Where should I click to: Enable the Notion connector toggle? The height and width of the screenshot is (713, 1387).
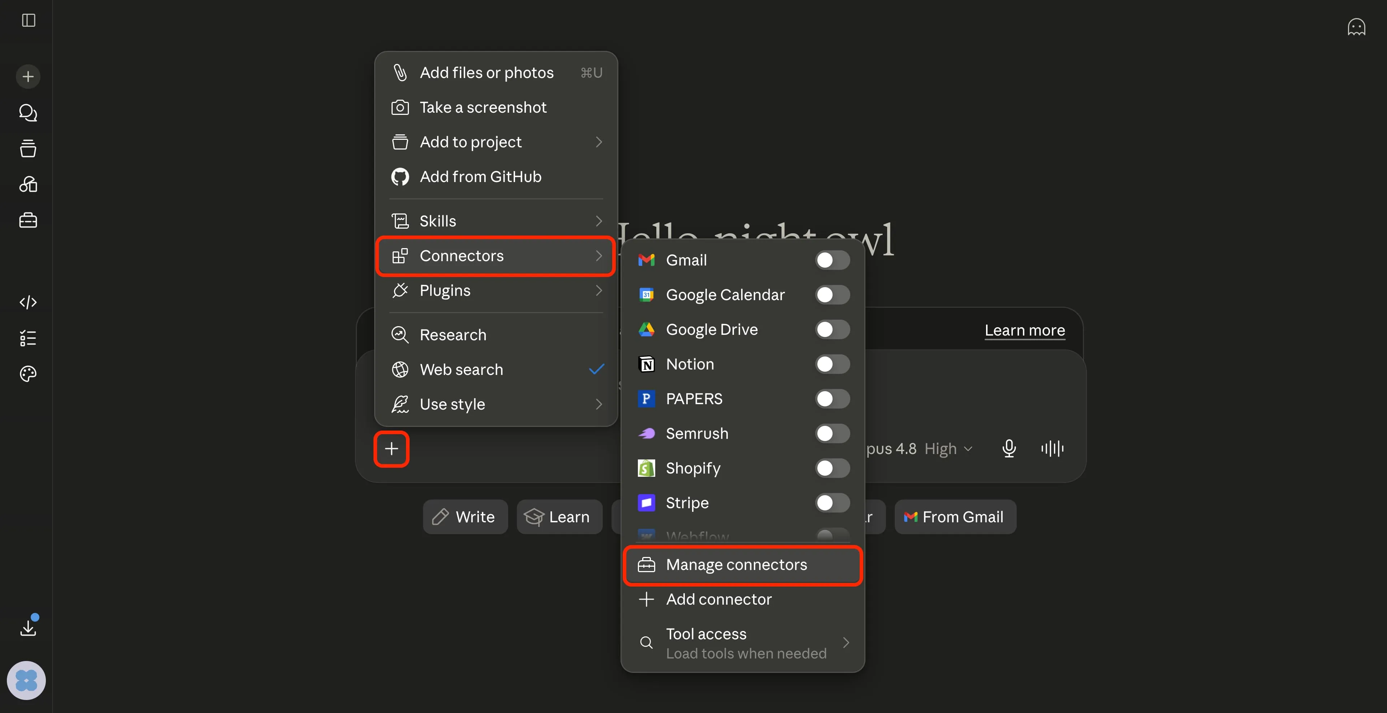click(833, 364)
